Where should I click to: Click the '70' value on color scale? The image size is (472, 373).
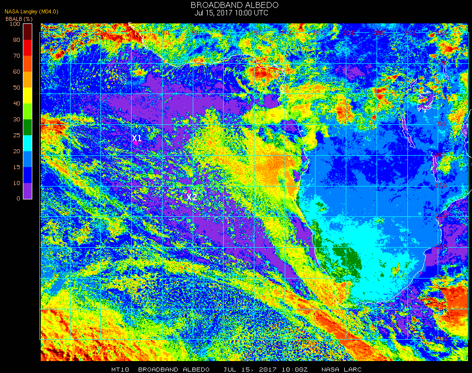(x=16, y=56)
